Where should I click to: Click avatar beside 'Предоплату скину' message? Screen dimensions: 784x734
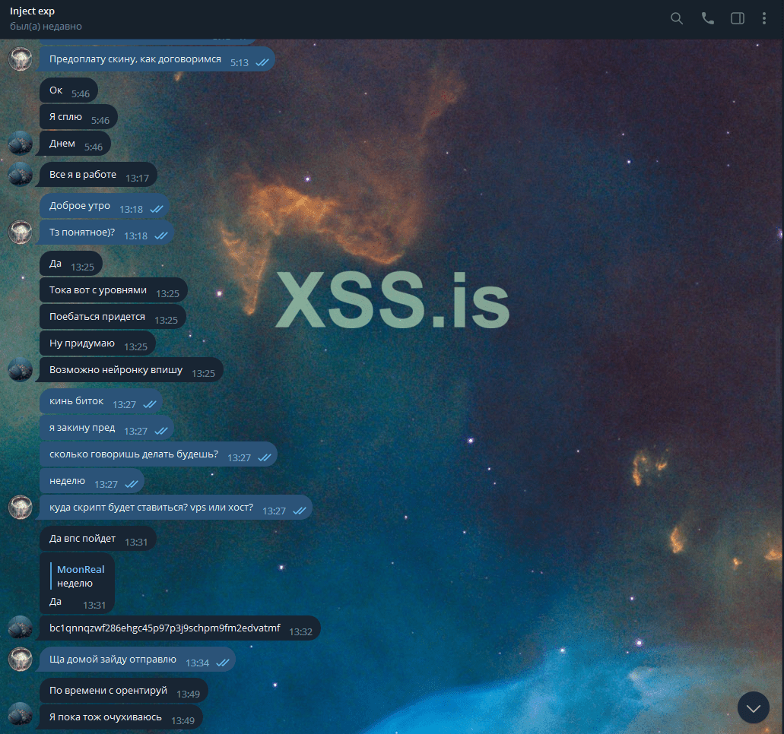(21, 59)
